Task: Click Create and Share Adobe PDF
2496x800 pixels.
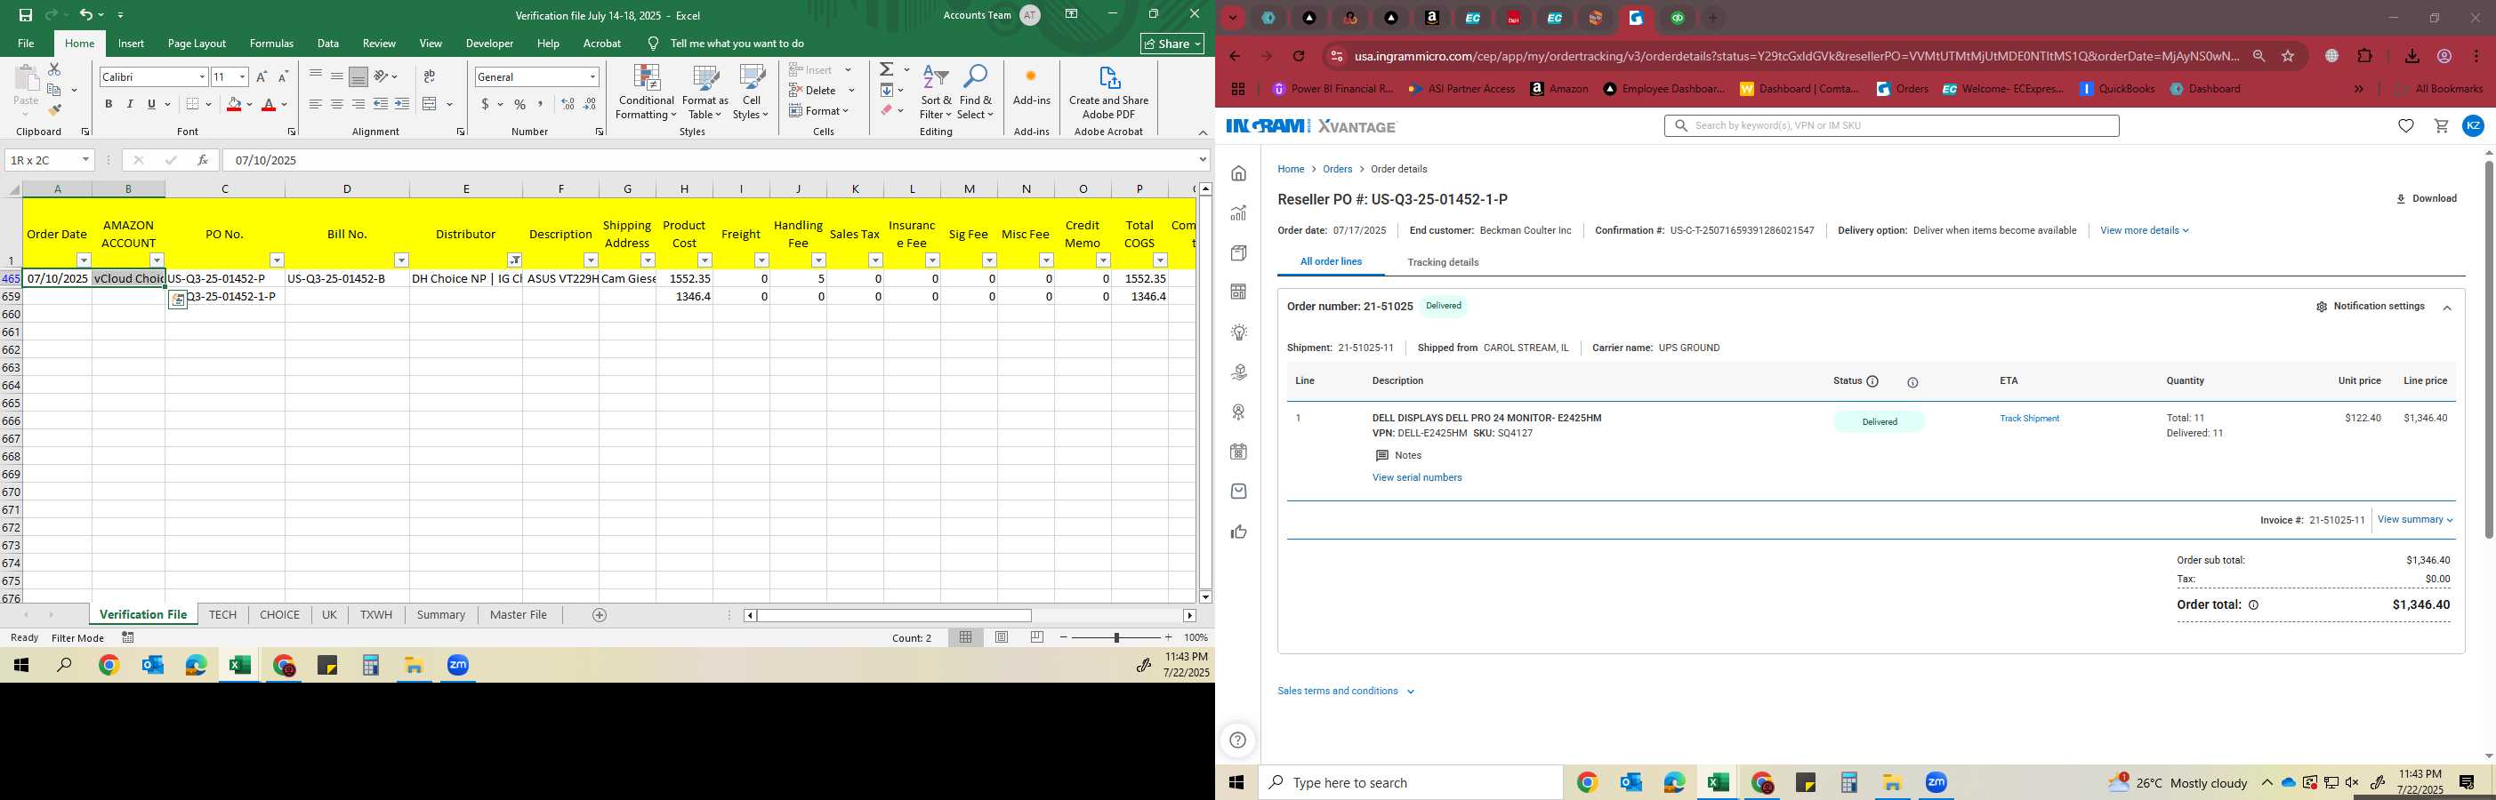Action: 1108,93
